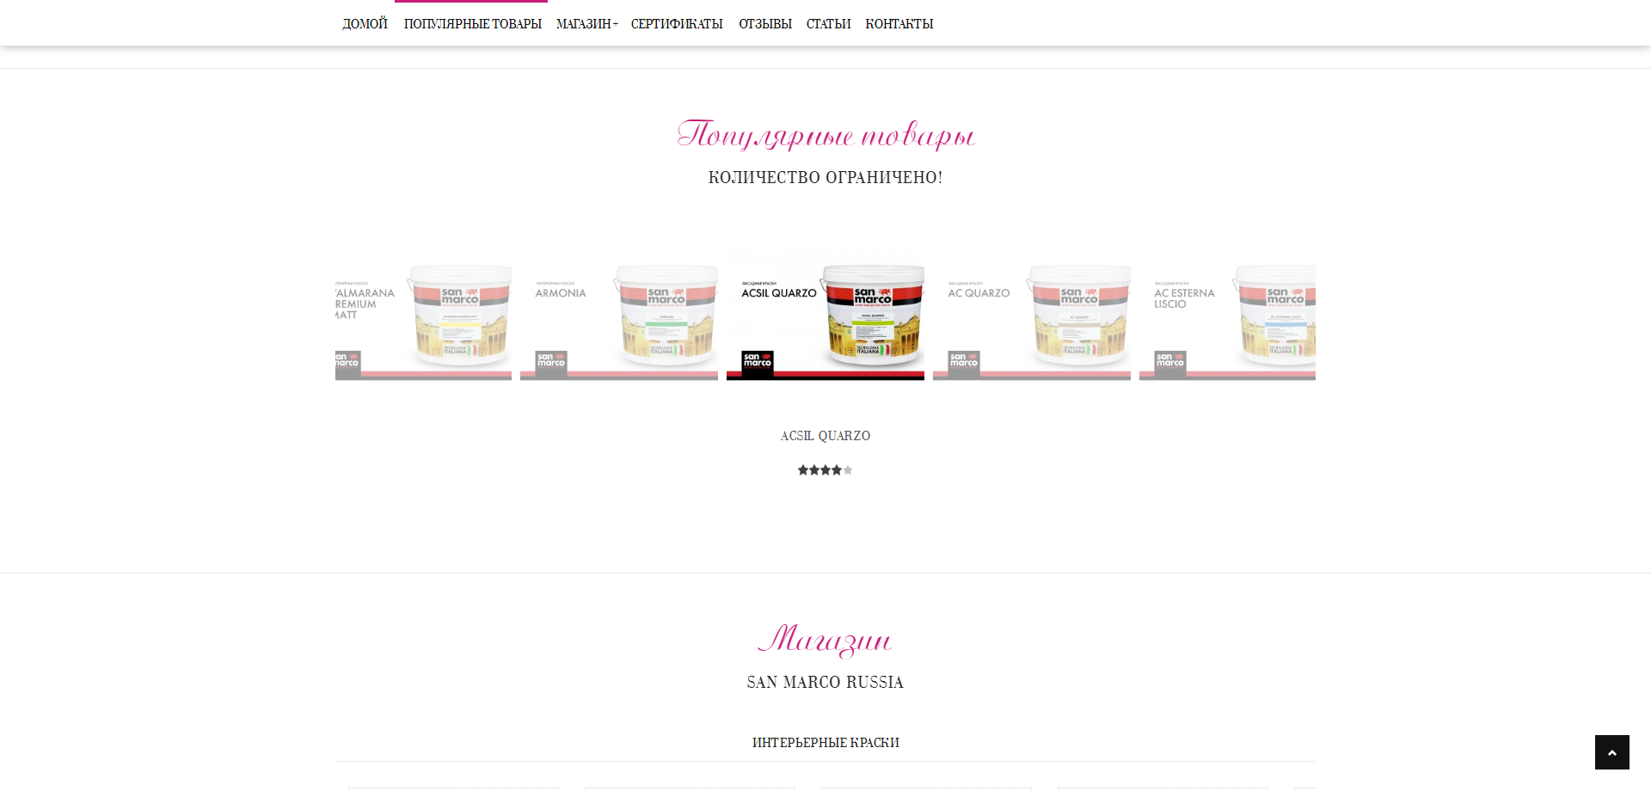Open the ДОМОЙ menu item
The width and height of the screenshot is (1651, 791).
point(365,24)
